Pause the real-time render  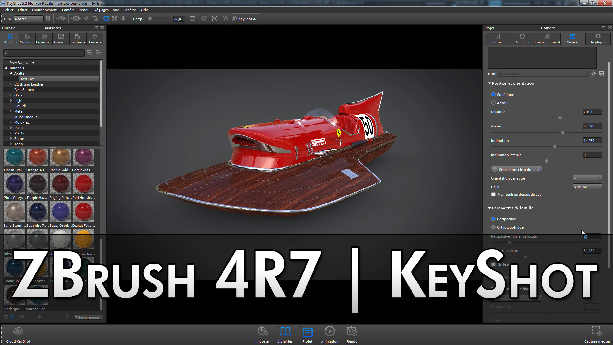tap(48, 19)
